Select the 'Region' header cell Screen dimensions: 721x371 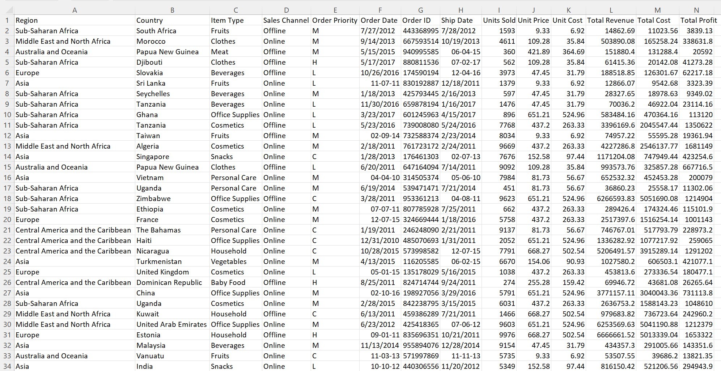pyautogui.click(x=75, y=20)
